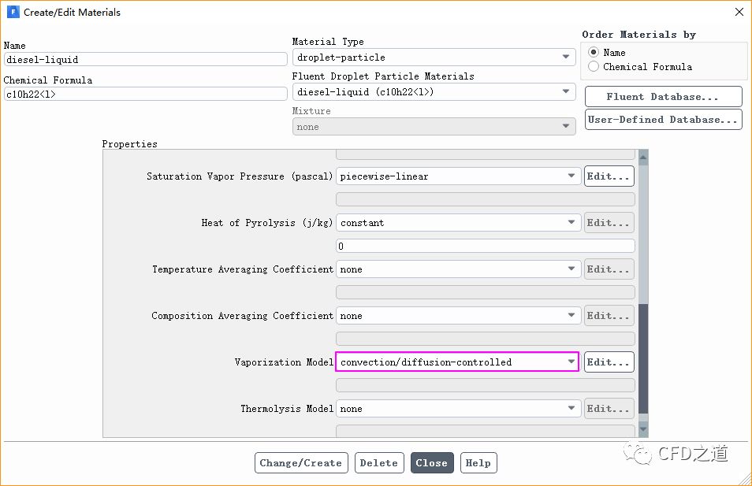Expand the Heat of Pyrolysis dropdown
Screen dimensions: 752x486
pyautogui.click(x=458, y=223)
